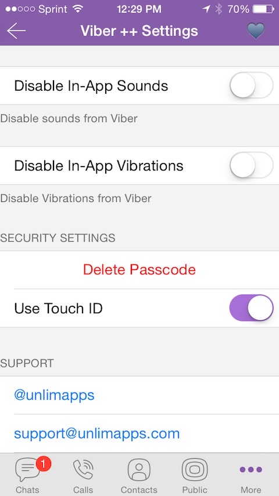279x496 pixels.
Task: Toggle Disable In-App Sounds switch
Action: tap(251, 86)
